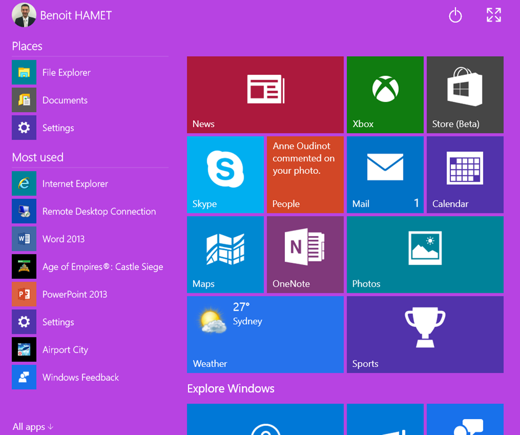Open the Xbox tile
520x435 pixels.
pyautogui.click(x=385, y=95)
